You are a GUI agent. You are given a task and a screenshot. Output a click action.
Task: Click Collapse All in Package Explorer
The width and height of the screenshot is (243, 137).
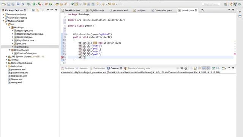[x=33, y=10]
